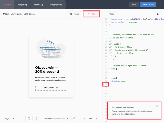Open the Follow-up tab

pos(40,5)
